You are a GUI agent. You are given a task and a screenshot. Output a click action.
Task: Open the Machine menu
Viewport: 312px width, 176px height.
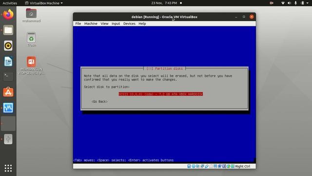(x=91, y=23)
